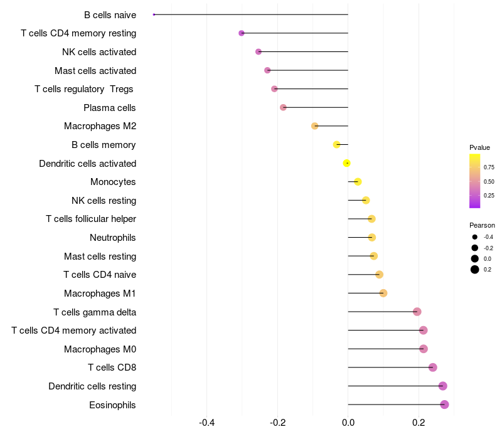Select the NK cells activated point
Screen dimensions: 502x439
coord(259,52)
